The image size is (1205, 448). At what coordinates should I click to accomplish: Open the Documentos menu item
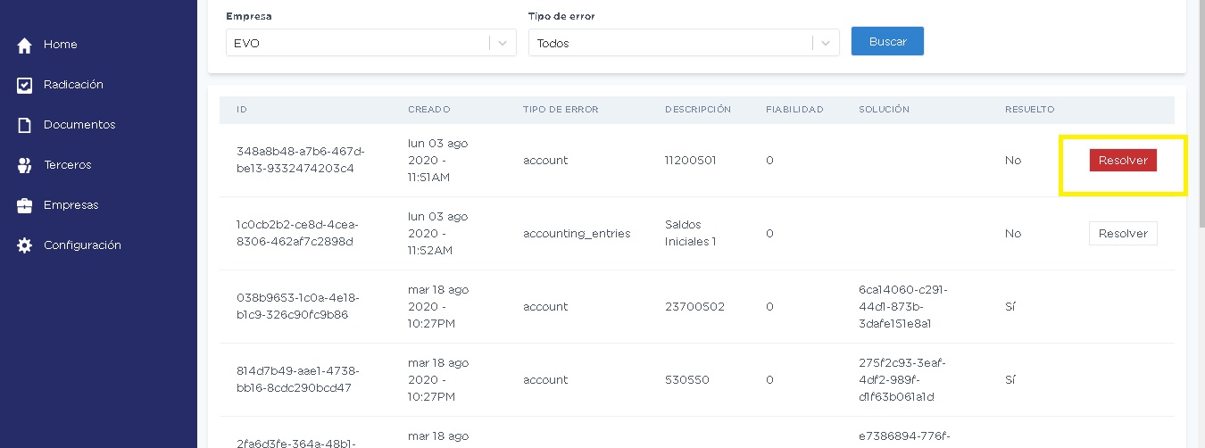click(x=79, y=125)
